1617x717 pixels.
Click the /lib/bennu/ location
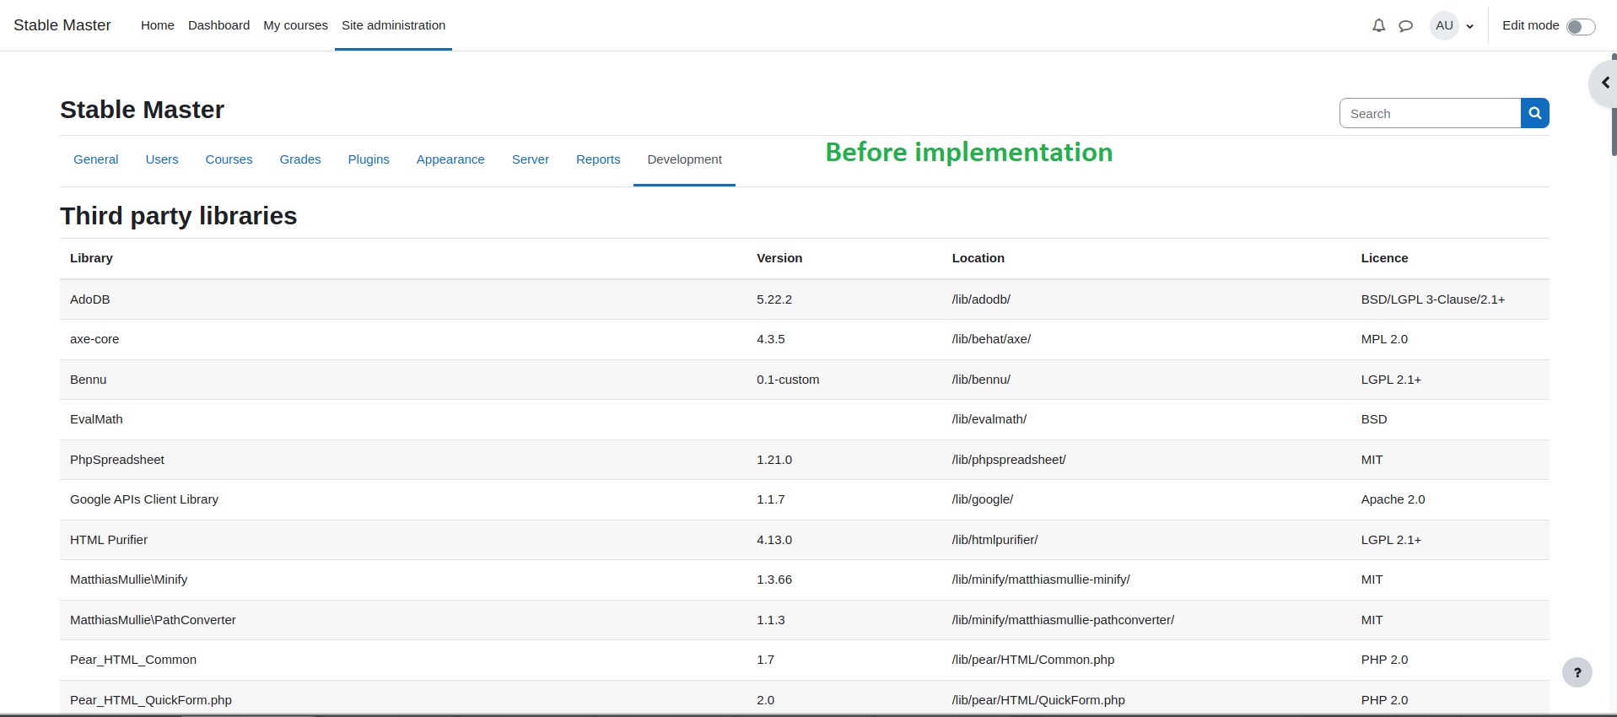(981, 380)
